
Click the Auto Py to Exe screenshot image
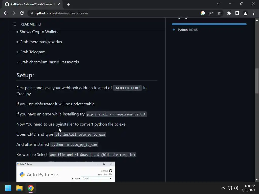point(66,172)
